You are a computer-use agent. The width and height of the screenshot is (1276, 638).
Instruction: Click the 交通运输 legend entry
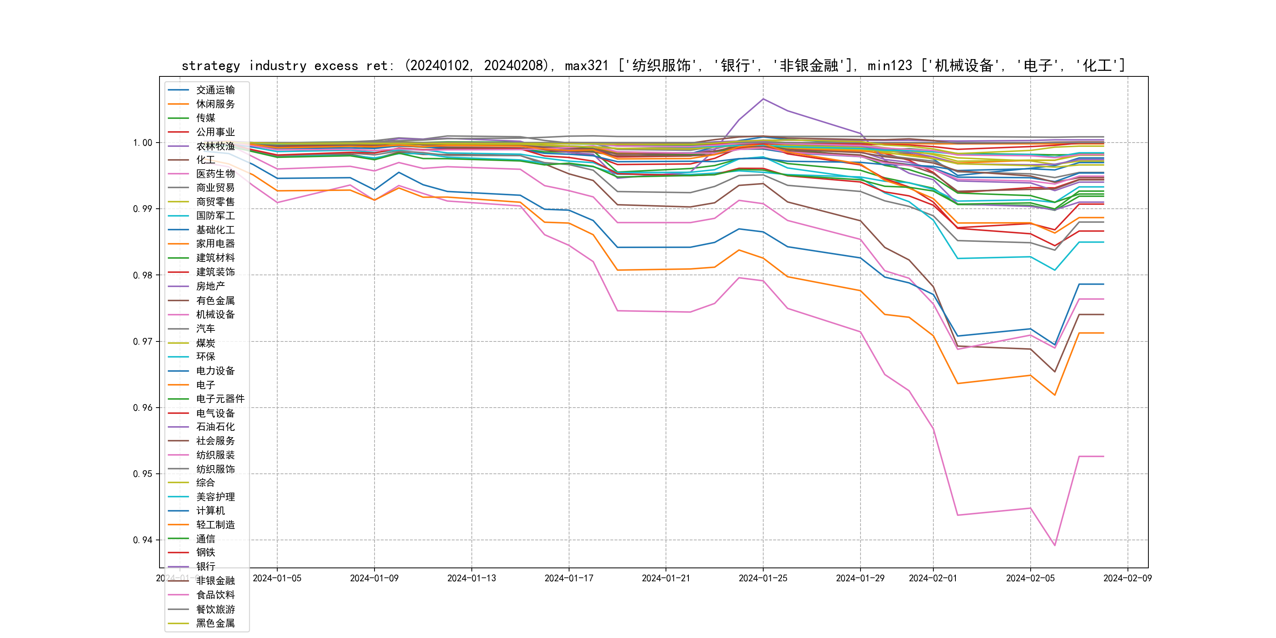(x=215, y=90)
